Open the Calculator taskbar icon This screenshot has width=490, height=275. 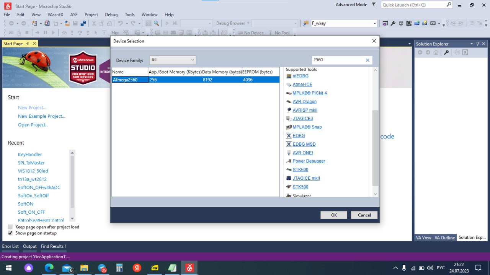click(119, 268)
